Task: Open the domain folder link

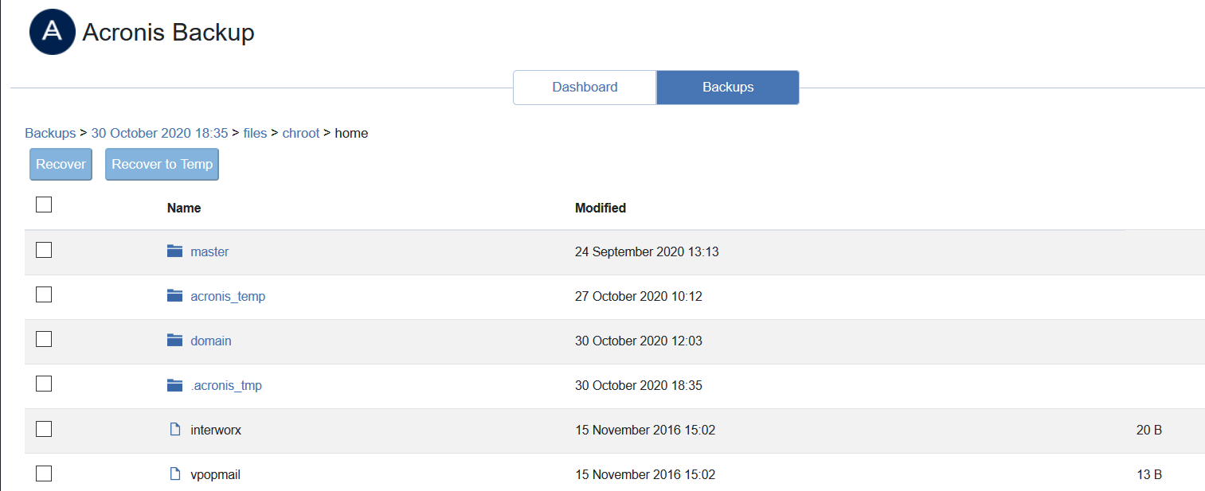Action: click(x=210, y=340)
